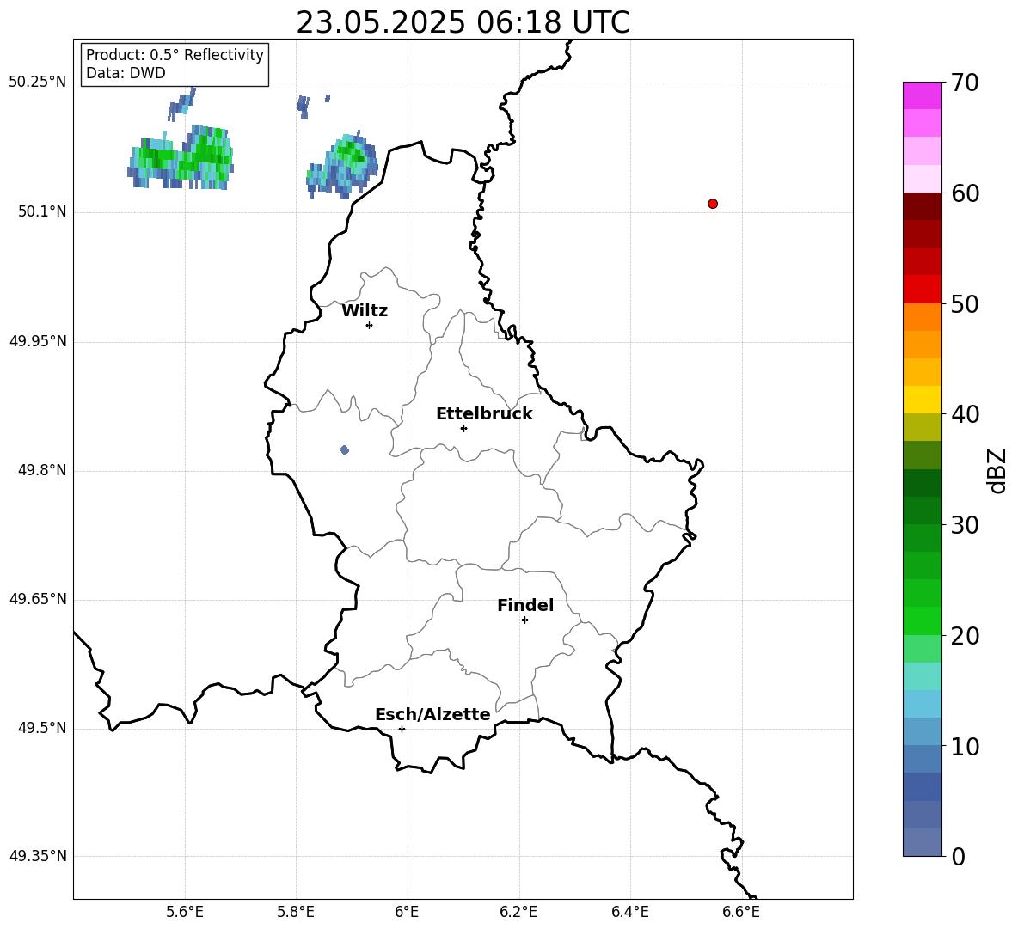This screenshot has width=1018, height=929.
Task: Click the small blue echo west of Ettelbruck
Action: click(344, 449)
